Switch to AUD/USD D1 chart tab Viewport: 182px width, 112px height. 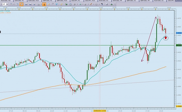click(160, 1)
